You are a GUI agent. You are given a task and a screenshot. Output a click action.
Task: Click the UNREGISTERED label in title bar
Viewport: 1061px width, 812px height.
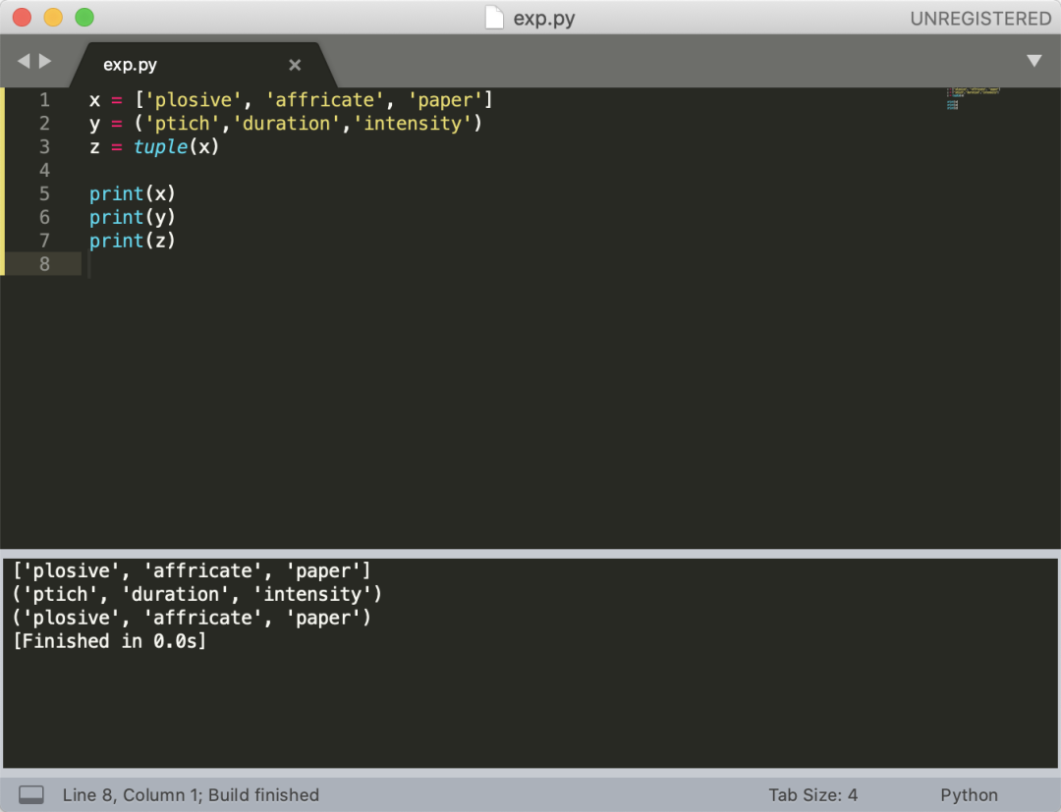click(x=979, y=19)
